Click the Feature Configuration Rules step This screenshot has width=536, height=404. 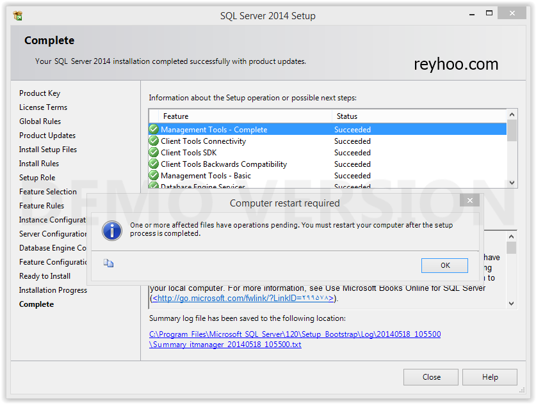click(x=53, y=261)
